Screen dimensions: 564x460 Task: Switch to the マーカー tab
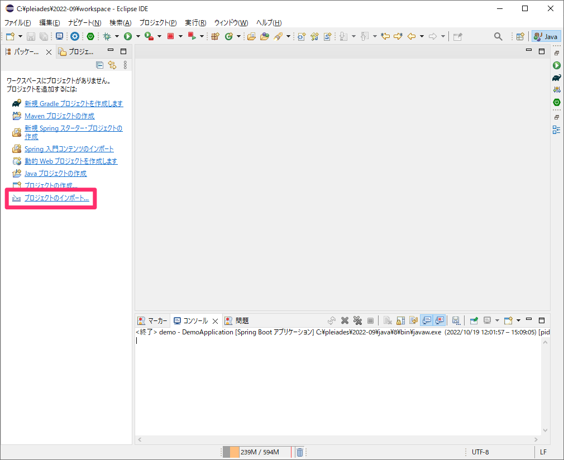[x=153, y=320]
